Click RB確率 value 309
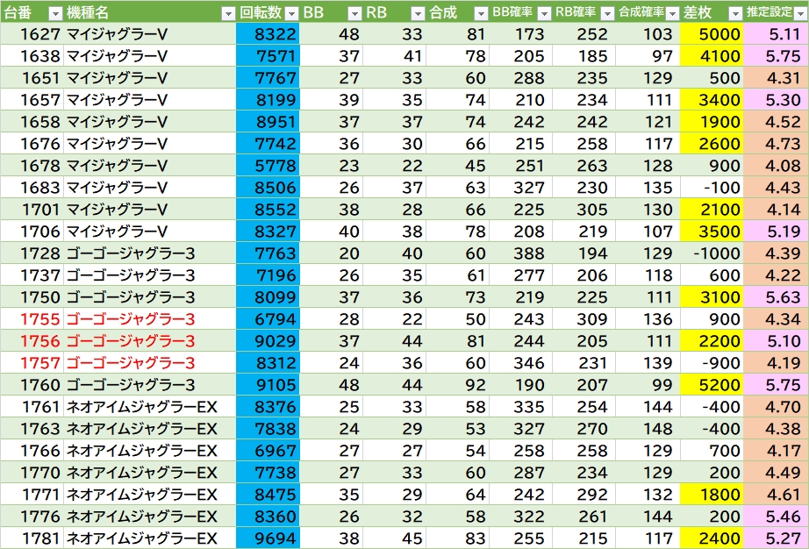The height and width of the screenshot is (549, 809). [584, 319]
